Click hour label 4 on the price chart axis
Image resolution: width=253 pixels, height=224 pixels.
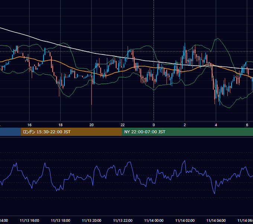click(x=216, y=125)
